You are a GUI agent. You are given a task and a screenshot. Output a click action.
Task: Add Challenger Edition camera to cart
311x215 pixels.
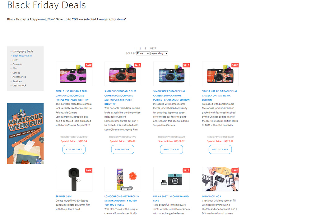pyautogui.click(x=171, y=150)
